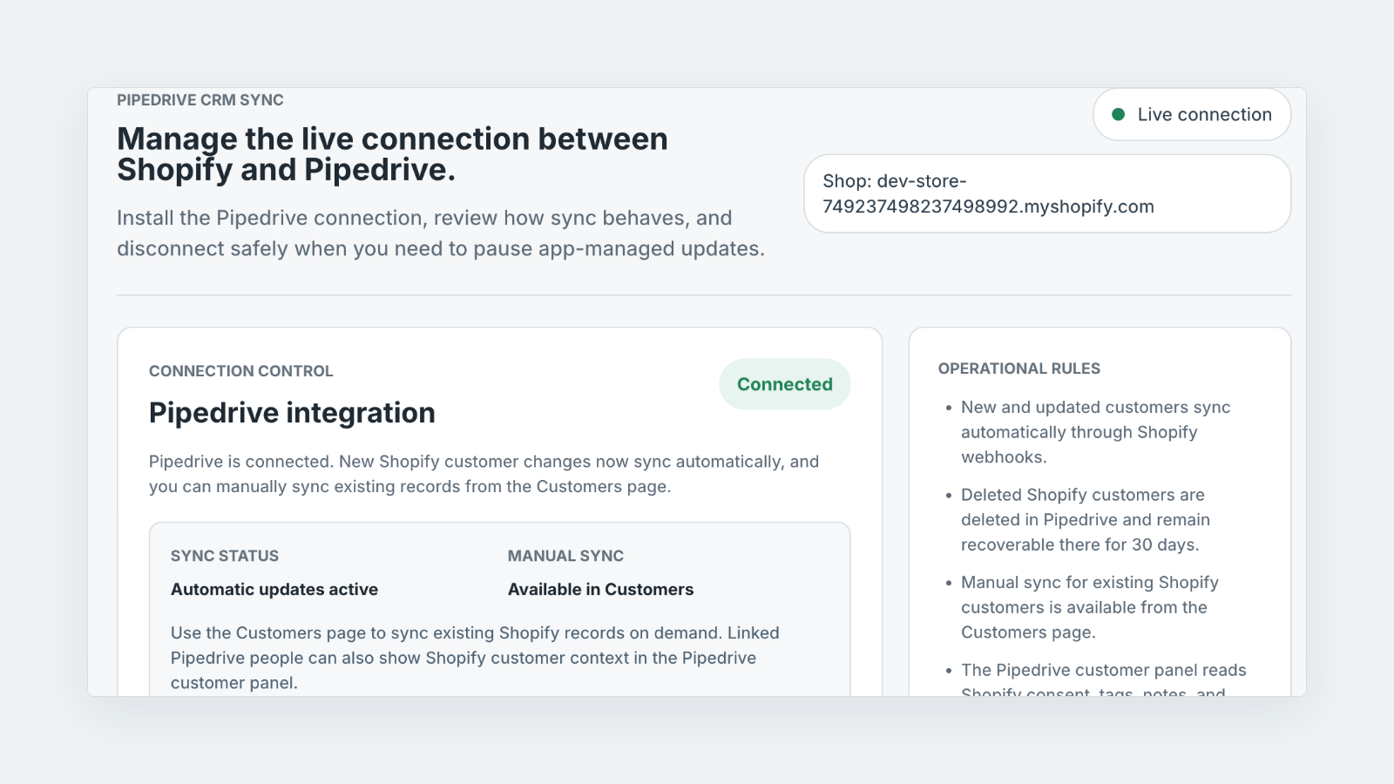Click the SYNC STATUS label
1394x784 pixels.
click(x=225, y=556)
